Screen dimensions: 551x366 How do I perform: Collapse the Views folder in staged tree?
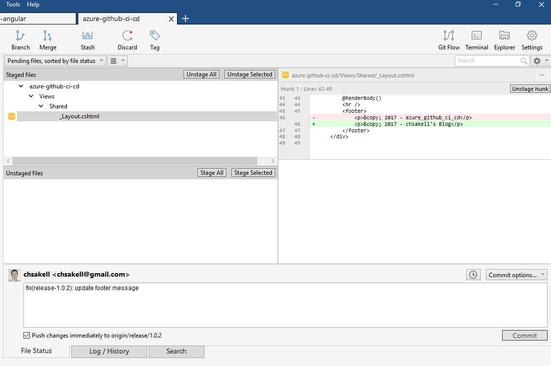pyautogui.click(x=31, y=96)
